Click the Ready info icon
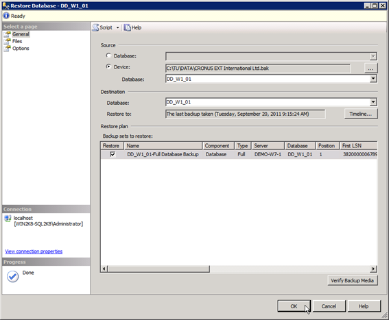 (x=6, y=16)
